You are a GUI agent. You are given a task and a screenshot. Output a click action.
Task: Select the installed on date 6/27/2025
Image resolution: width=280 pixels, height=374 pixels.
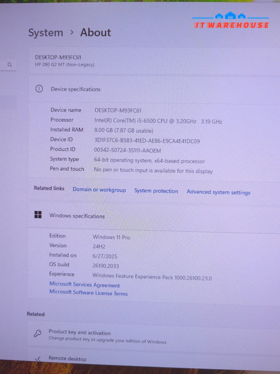(x=105, y=257)
